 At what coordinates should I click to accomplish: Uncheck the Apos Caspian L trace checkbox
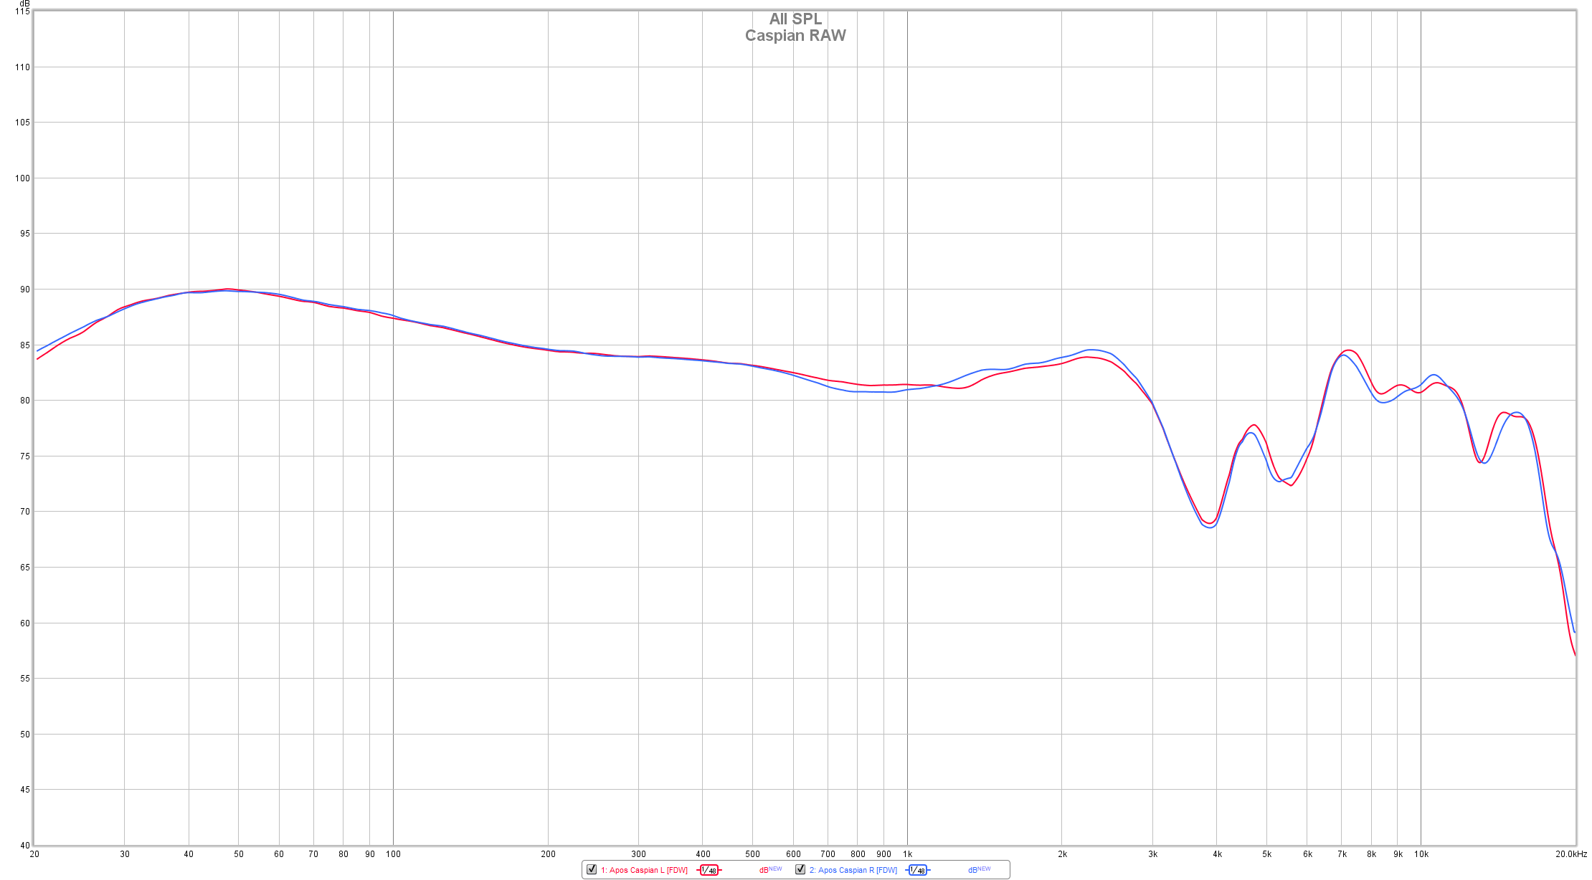pos(592,869)
